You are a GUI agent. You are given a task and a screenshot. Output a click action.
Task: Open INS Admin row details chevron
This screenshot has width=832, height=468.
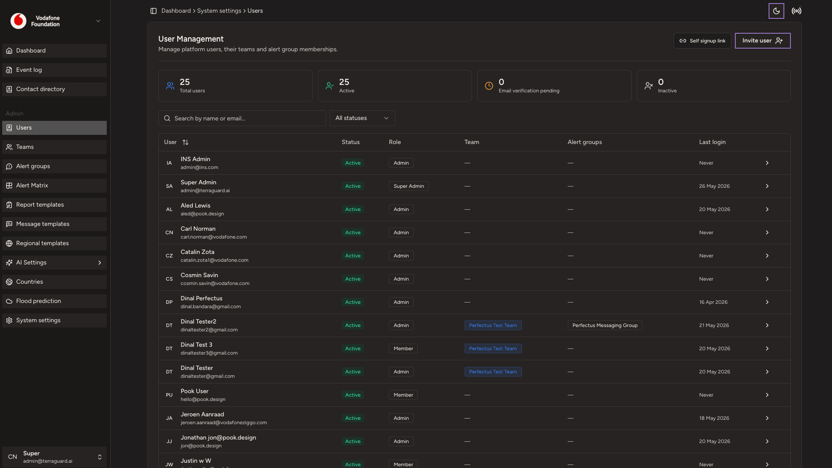click(767, 163)
